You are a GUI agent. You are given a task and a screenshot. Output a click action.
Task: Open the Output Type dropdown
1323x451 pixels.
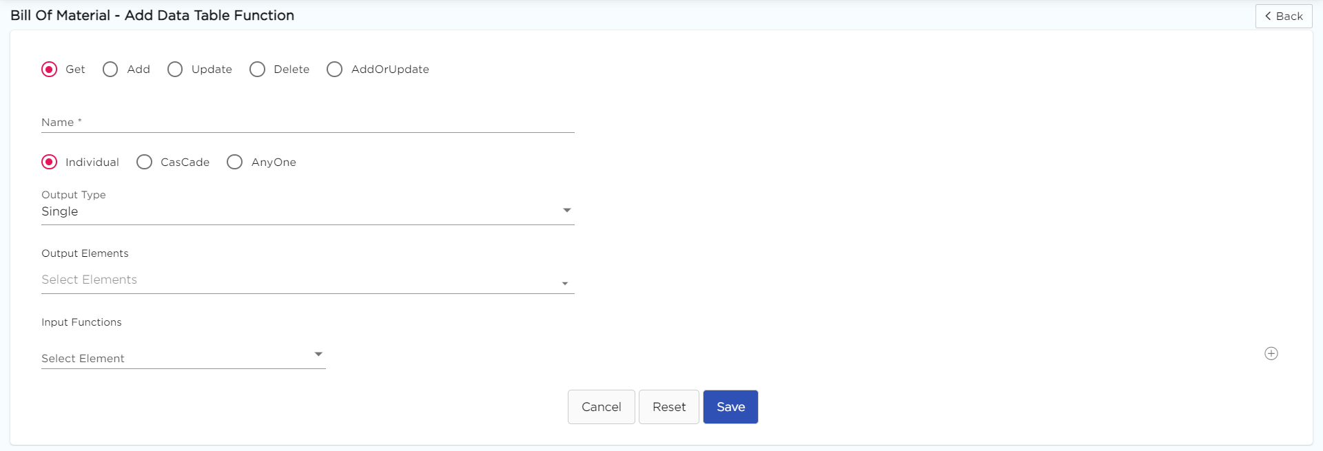click(x=303, y=211)
